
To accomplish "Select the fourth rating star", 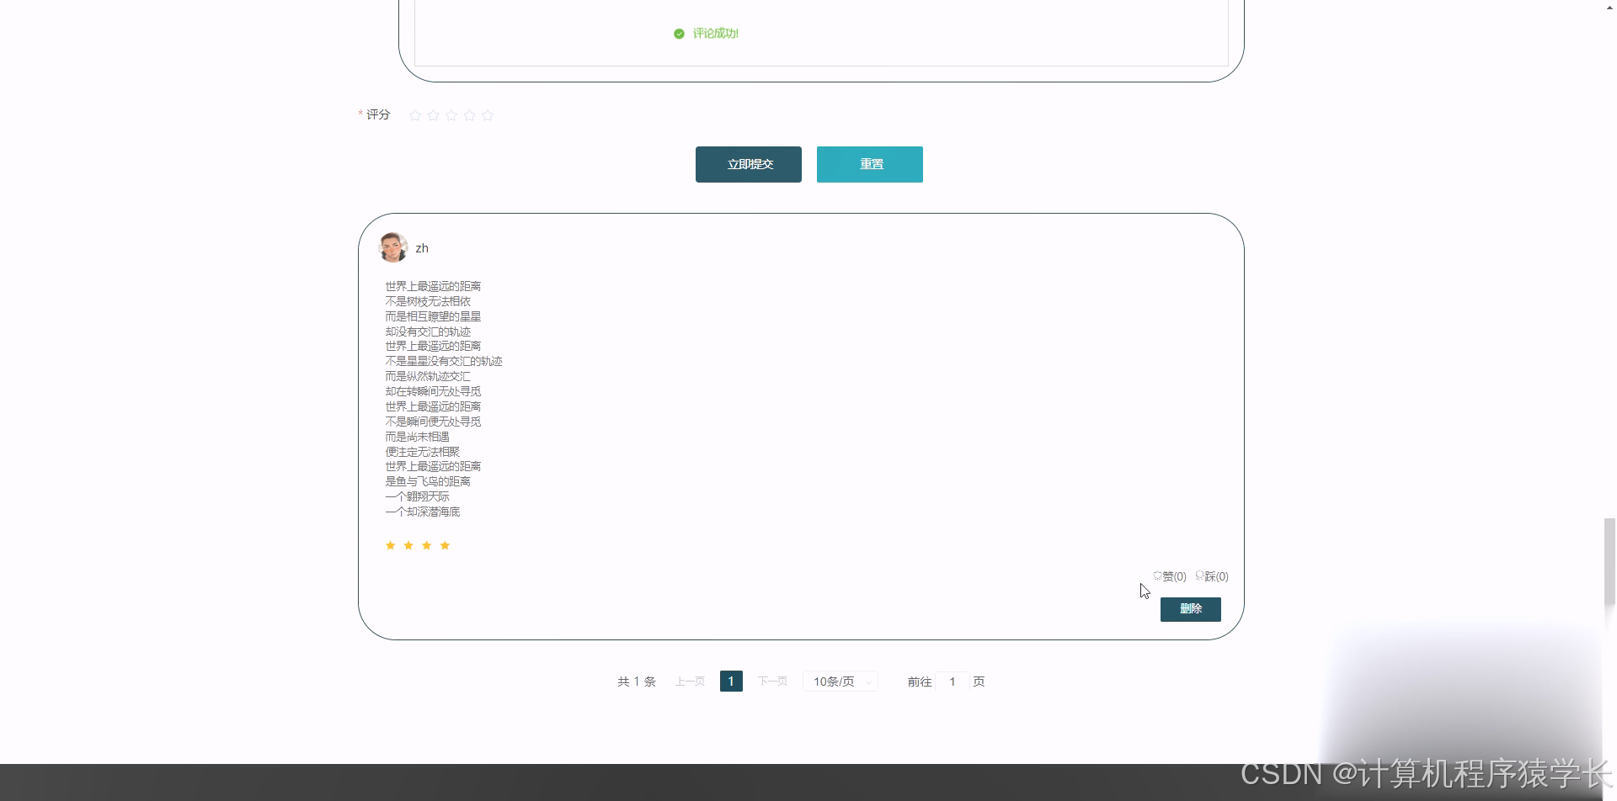I will click(x=470, y=115).
